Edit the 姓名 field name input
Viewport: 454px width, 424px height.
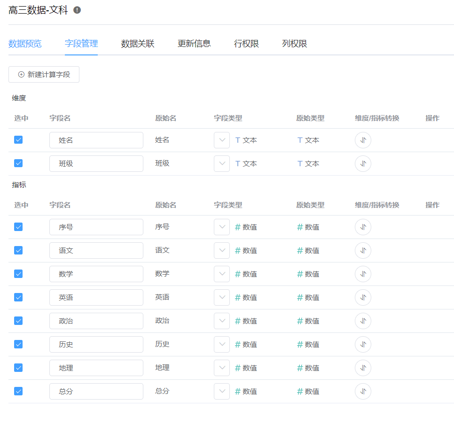click(x=96, y=140)
